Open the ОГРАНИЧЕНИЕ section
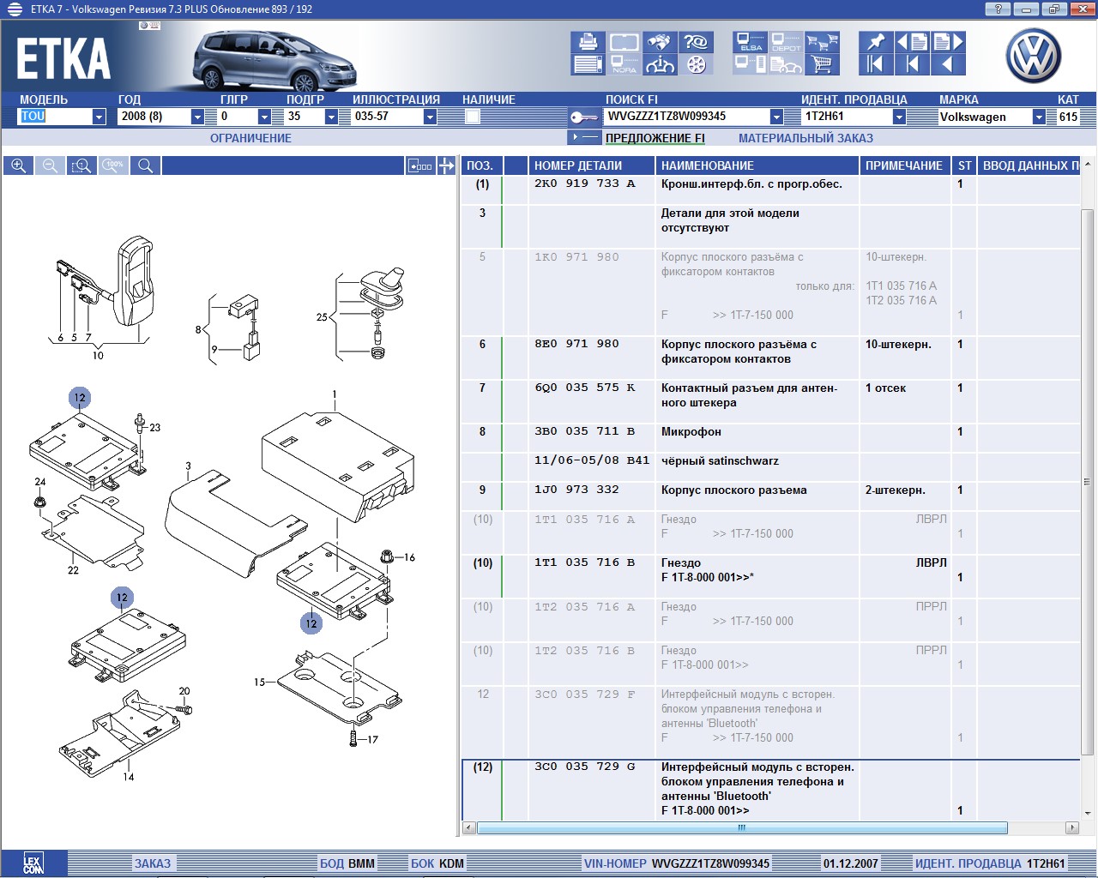This screenshot has height=878, width=1098. 250,138
